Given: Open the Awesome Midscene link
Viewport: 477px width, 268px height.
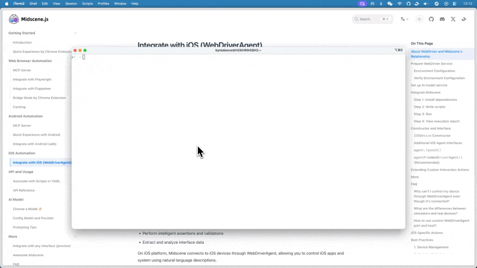Looking at the screenshot, I should coord(28,255).
